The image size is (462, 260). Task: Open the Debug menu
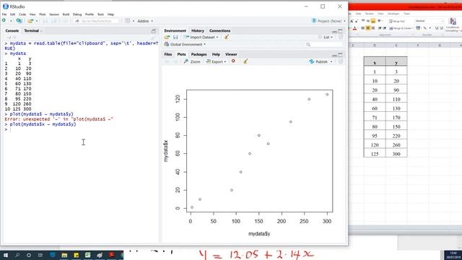coord(77,14)
